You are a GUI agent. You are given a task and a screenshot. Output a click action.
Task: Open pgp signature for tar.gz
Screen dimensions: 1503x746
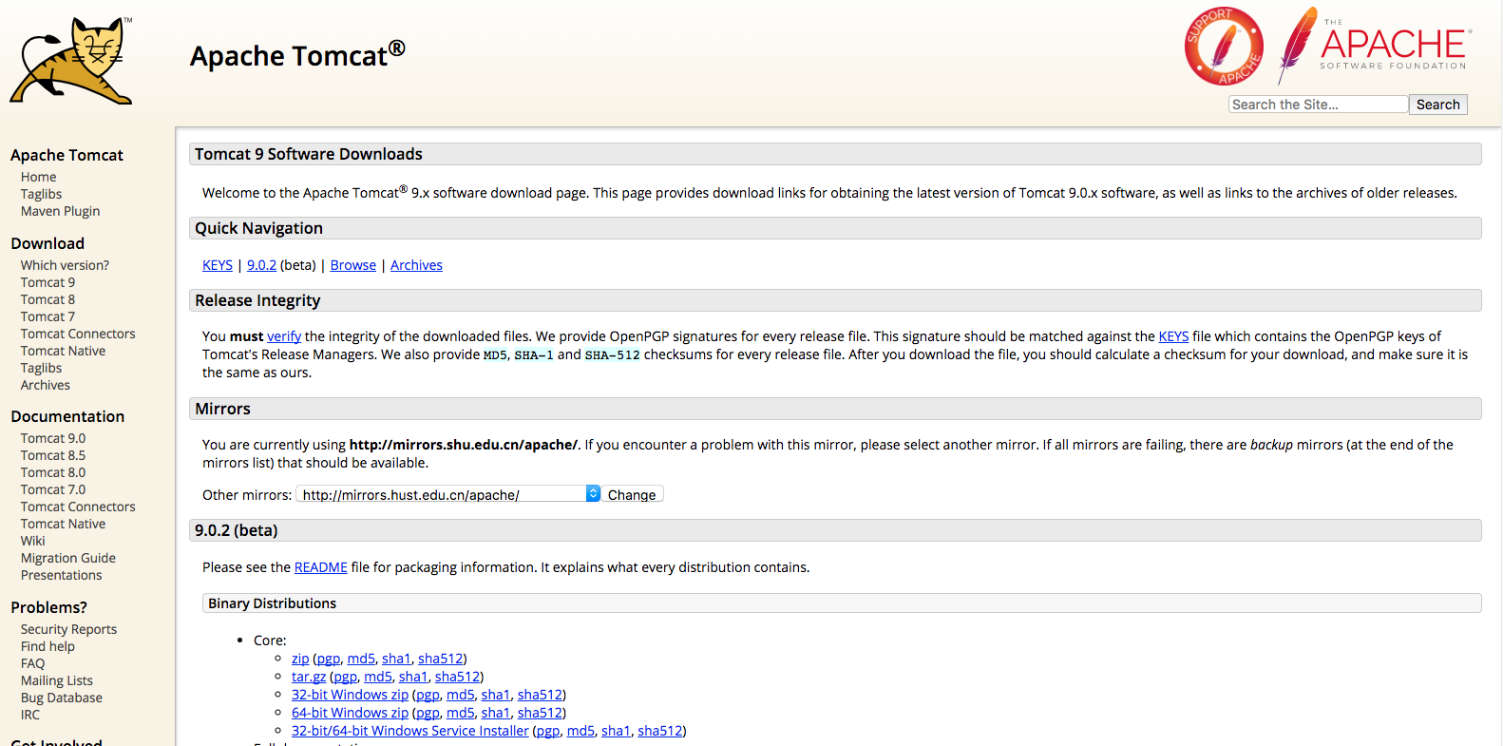coord(346,677)
